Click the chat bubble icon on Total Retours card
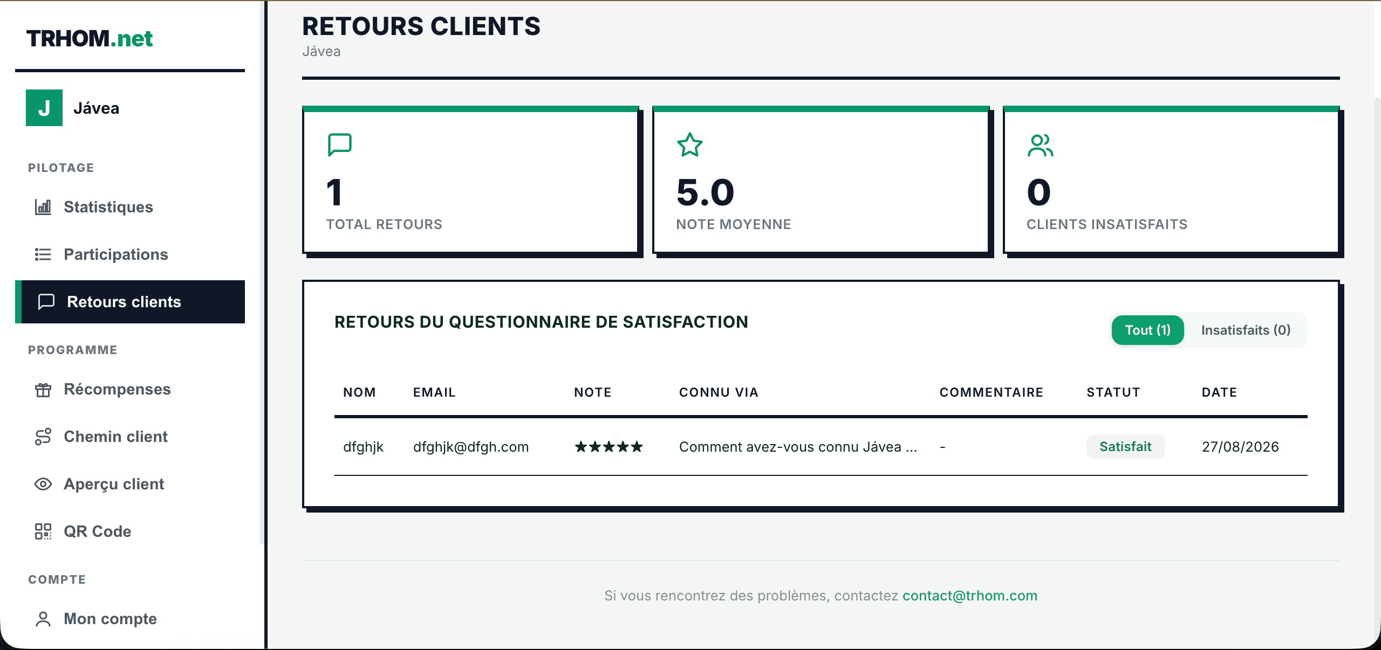Viewport: 1381px width, 650px height. (x=340, y=144)
